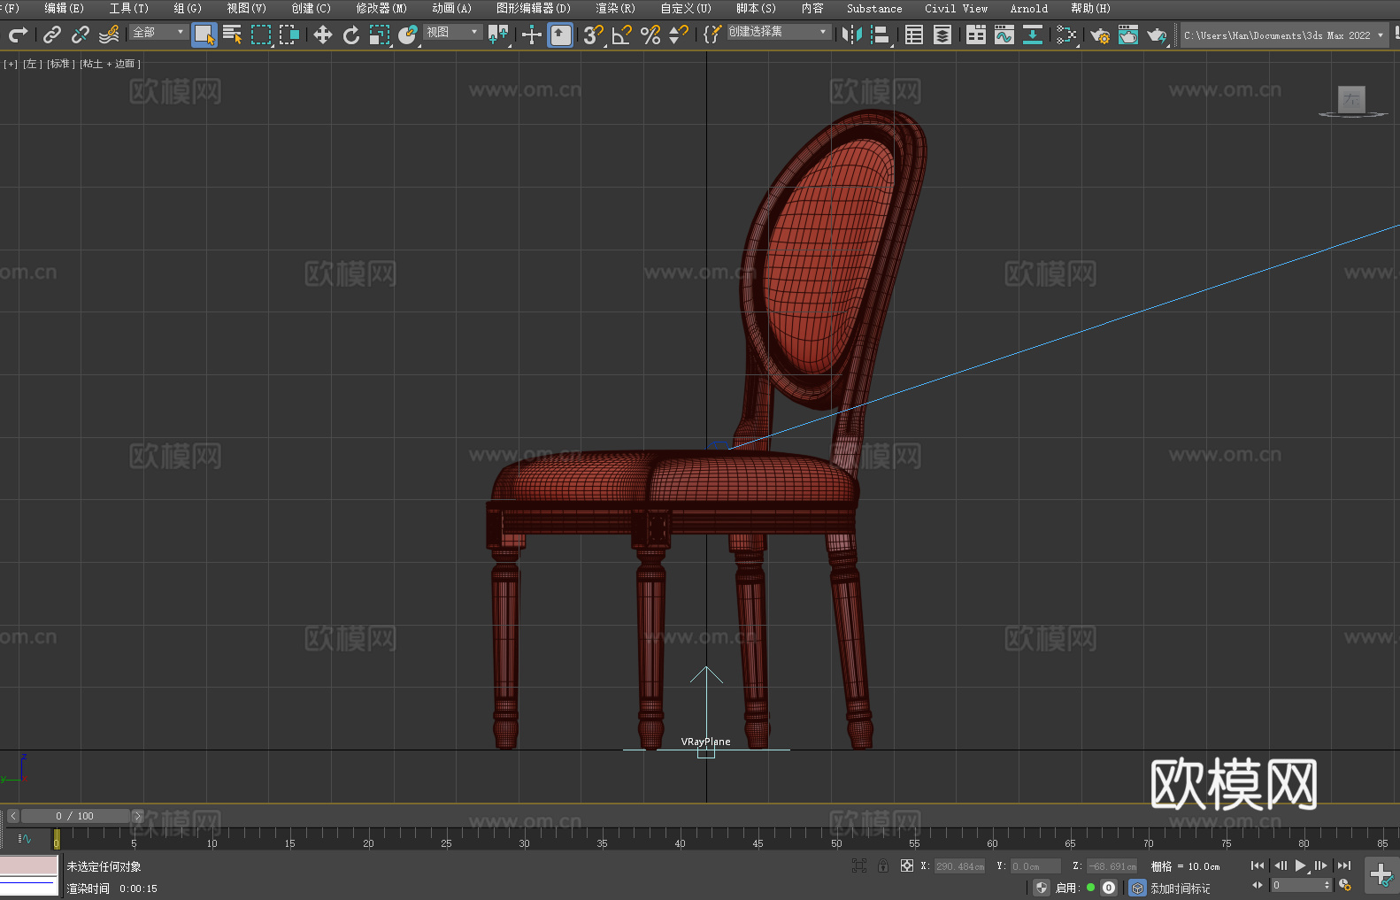Click the [粘土 + 边面] display label
Image resolution: width=1400 pixels, height=900 pixels.
[x=110, y=64]
